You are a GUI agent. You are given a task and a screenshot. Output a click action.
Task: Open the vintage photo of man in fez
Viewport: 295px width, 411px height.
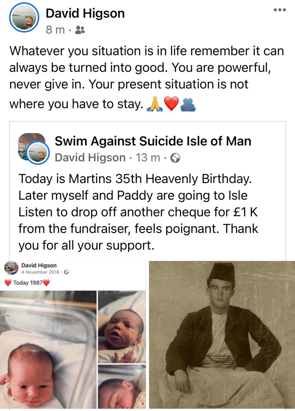point(222,335)
